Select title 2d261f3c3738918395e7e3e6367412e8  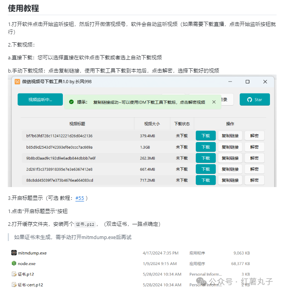[59, 169]
